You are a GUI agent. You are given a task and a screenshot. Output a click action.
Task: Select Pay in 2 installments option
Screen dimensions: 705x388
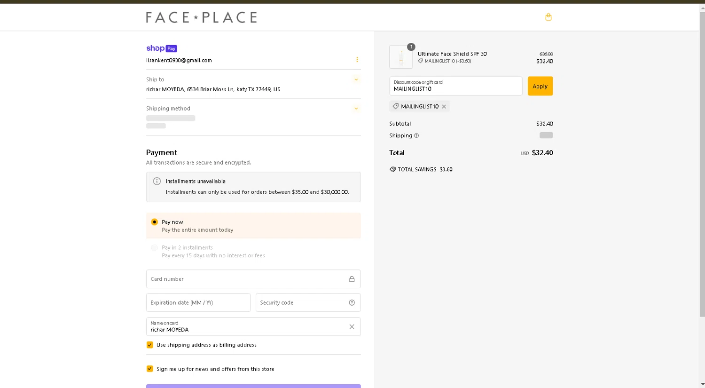154,248
